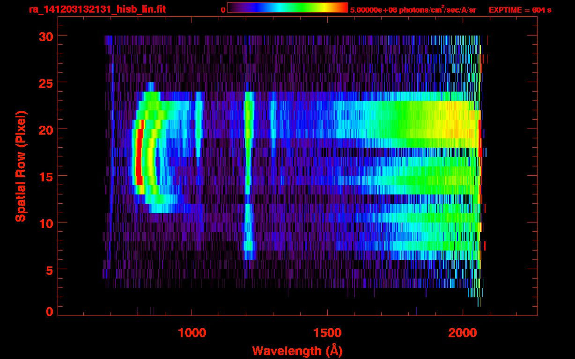Click the rainbow color scale bar
Screen dimensions: 575x359
(287, 7)
